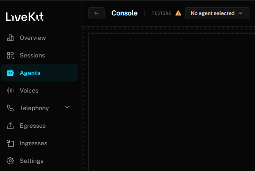This screenshot has width=255, height=171.
Task: Expand the Telephony submenu chevron
Action: point(67,107)
